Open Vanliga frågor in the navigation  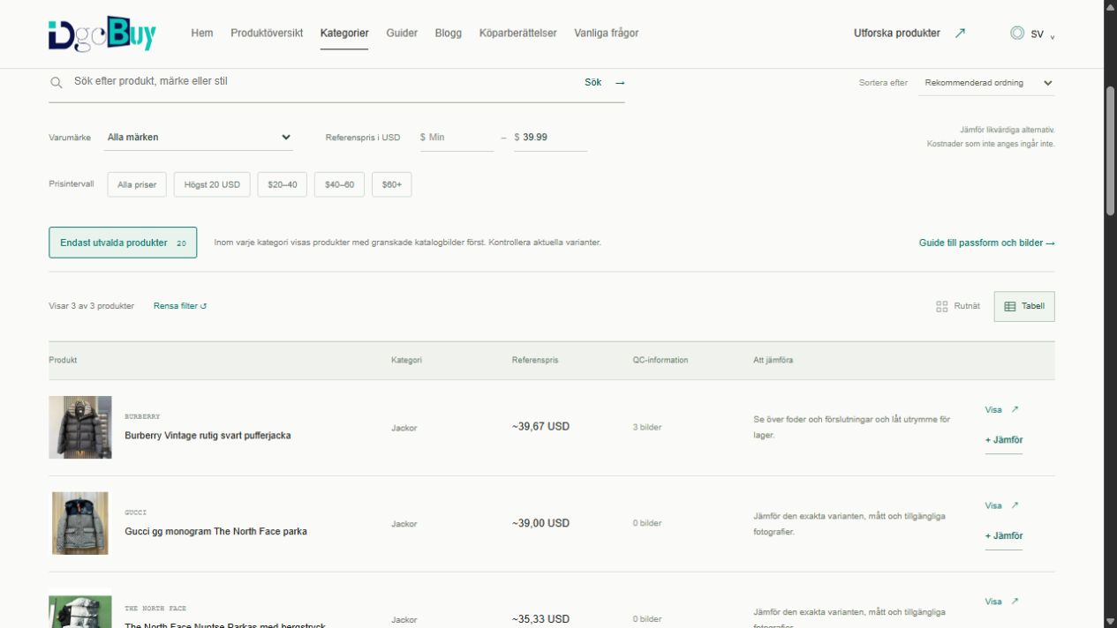tap(607, 34)
